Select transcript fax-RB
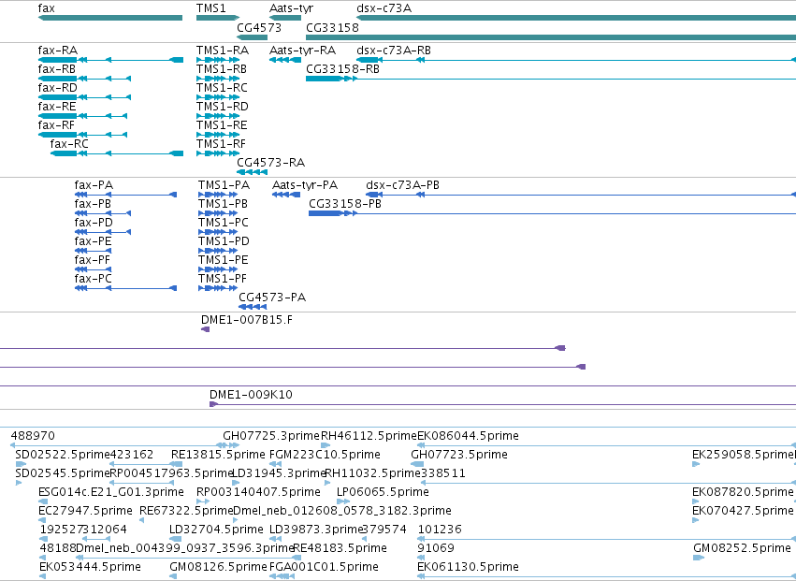Screen dimensions: 796x581 (x=57, y=69)
